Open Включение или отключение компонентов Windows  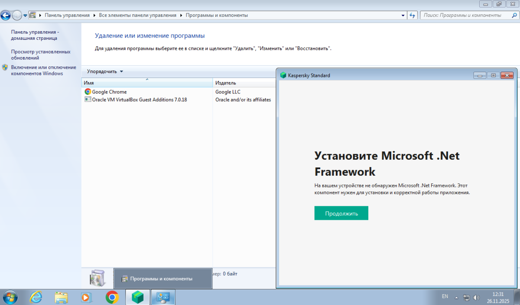click(43, 71)
